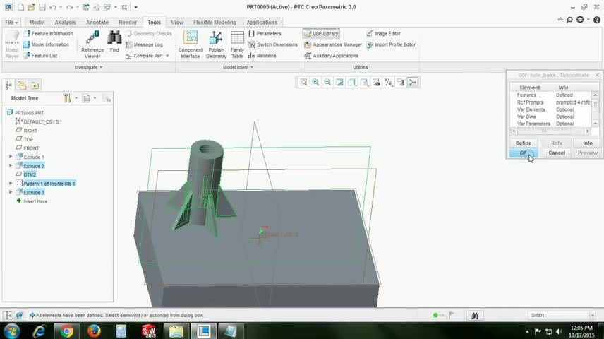Select Ref Prompts element row

(x=551, y=102)
